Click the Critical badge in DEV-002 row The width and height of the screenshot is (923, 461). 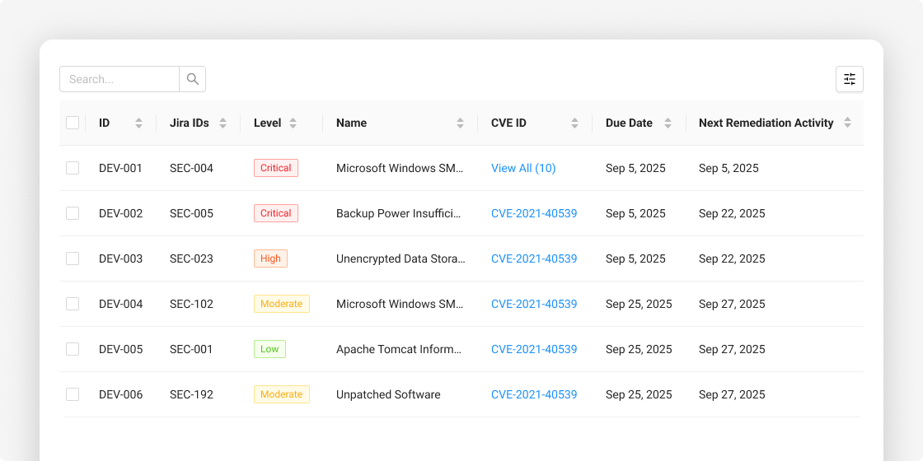pos(276,213)
